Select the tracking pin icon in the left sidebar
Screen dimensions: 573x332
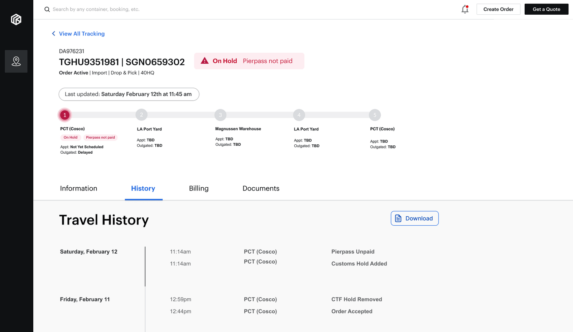click(x=16, y=61)
